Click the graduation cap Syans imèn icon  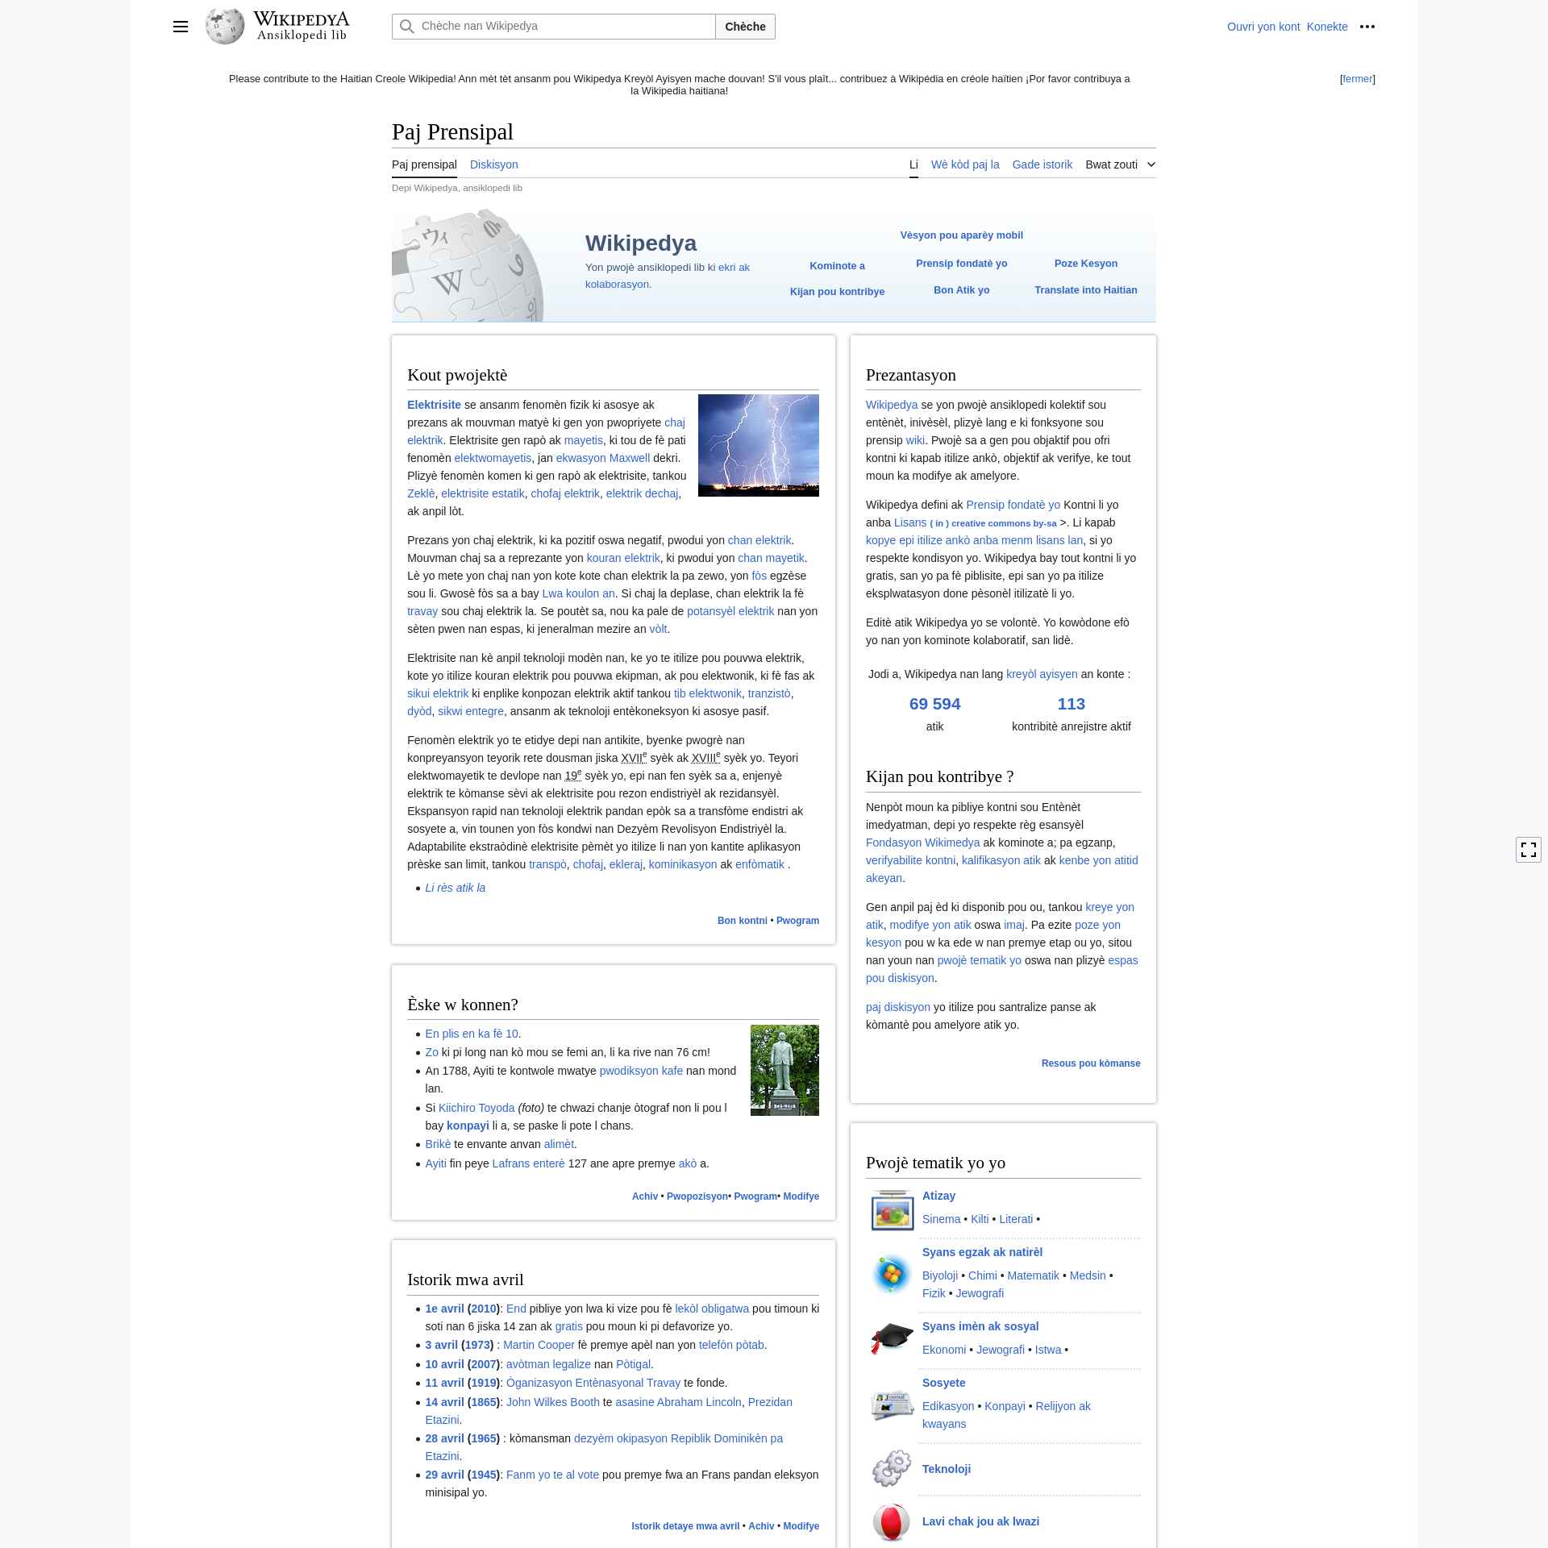[892, 1339]
